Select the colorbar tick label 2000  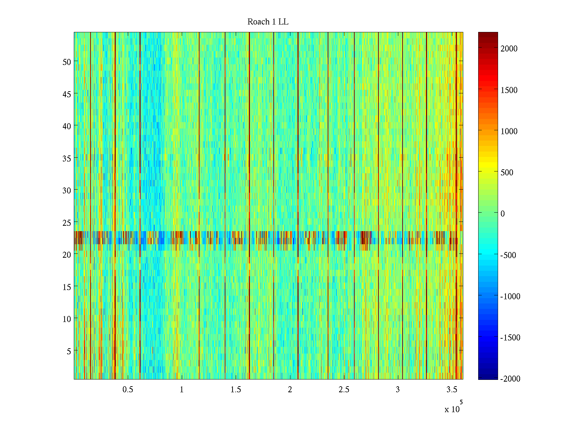click(x=509, y=49)
